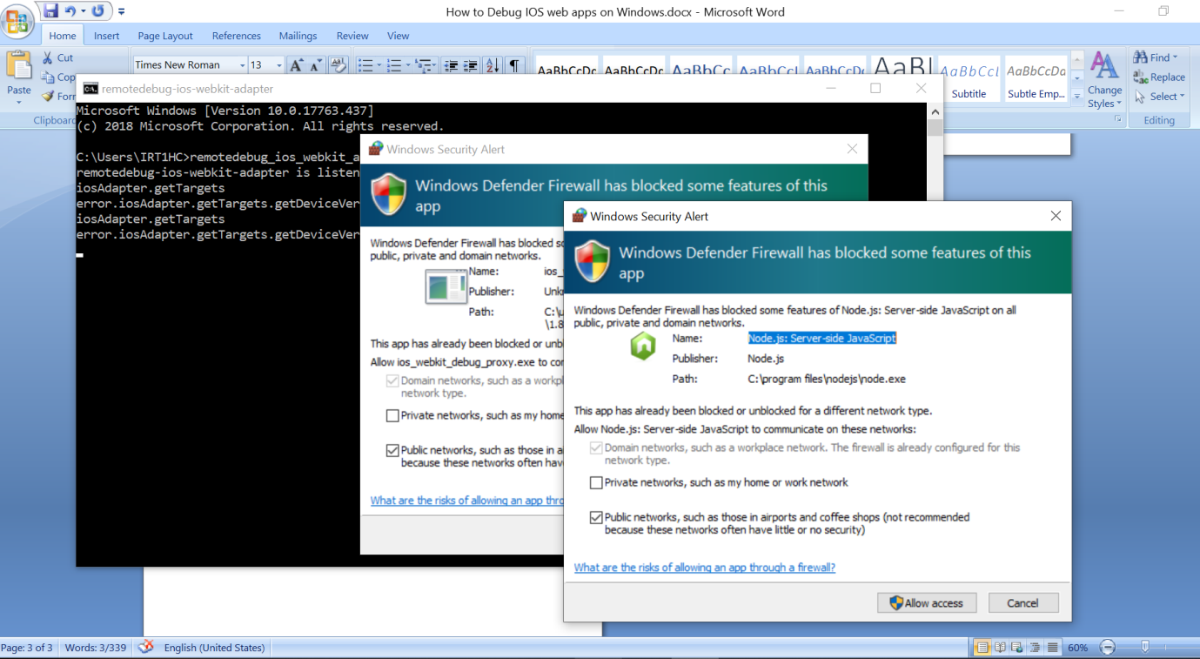Open firewall risks link in rear alert
The image size is (1200, 659).
point(466,501)
